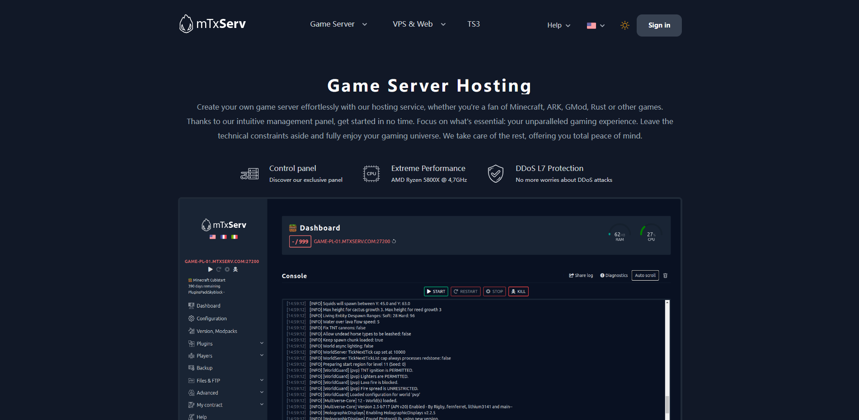Viewport: 859px width, 420px height.
Task: Open console Diagnostics
Action: click(614, 275)
